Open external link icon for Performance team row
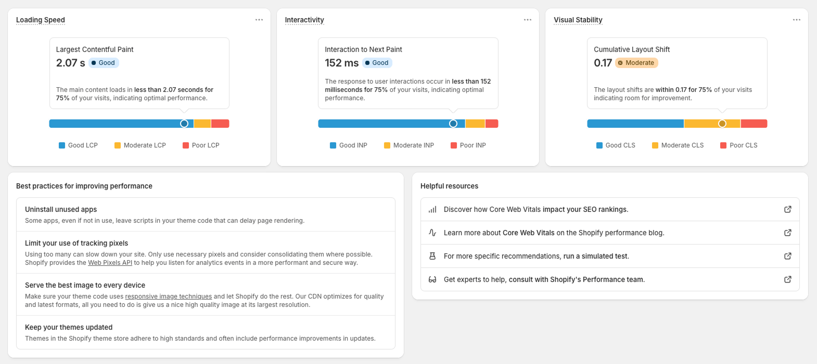This screenshot has height=364, width=817. click(788, 279)
